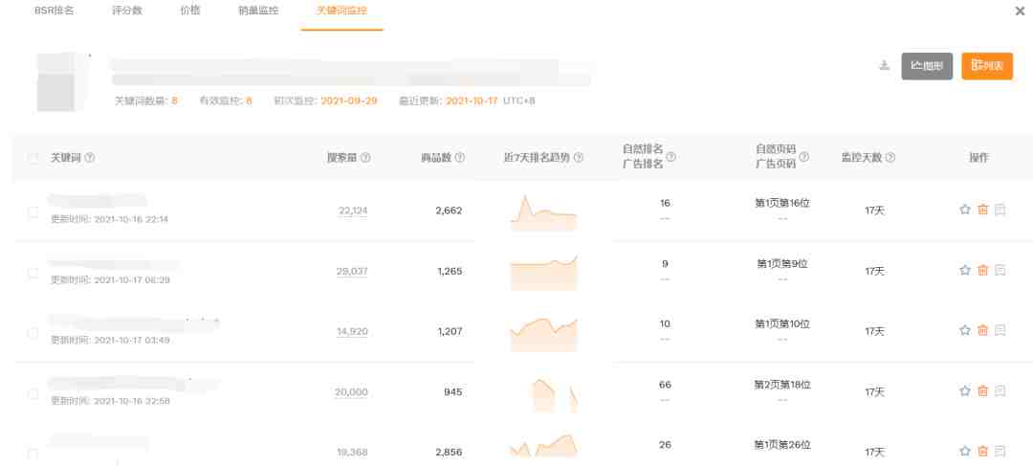This screenshot has height=466, width=1033.
Task: Click the 2,662 product count cell
Action: click(x=449, y=211)
